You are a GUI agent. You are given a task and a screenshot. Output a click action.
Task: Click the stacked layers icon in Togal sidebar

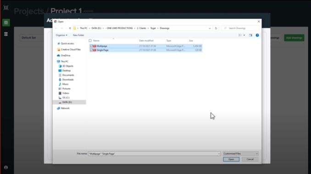[x=6, y=34]
